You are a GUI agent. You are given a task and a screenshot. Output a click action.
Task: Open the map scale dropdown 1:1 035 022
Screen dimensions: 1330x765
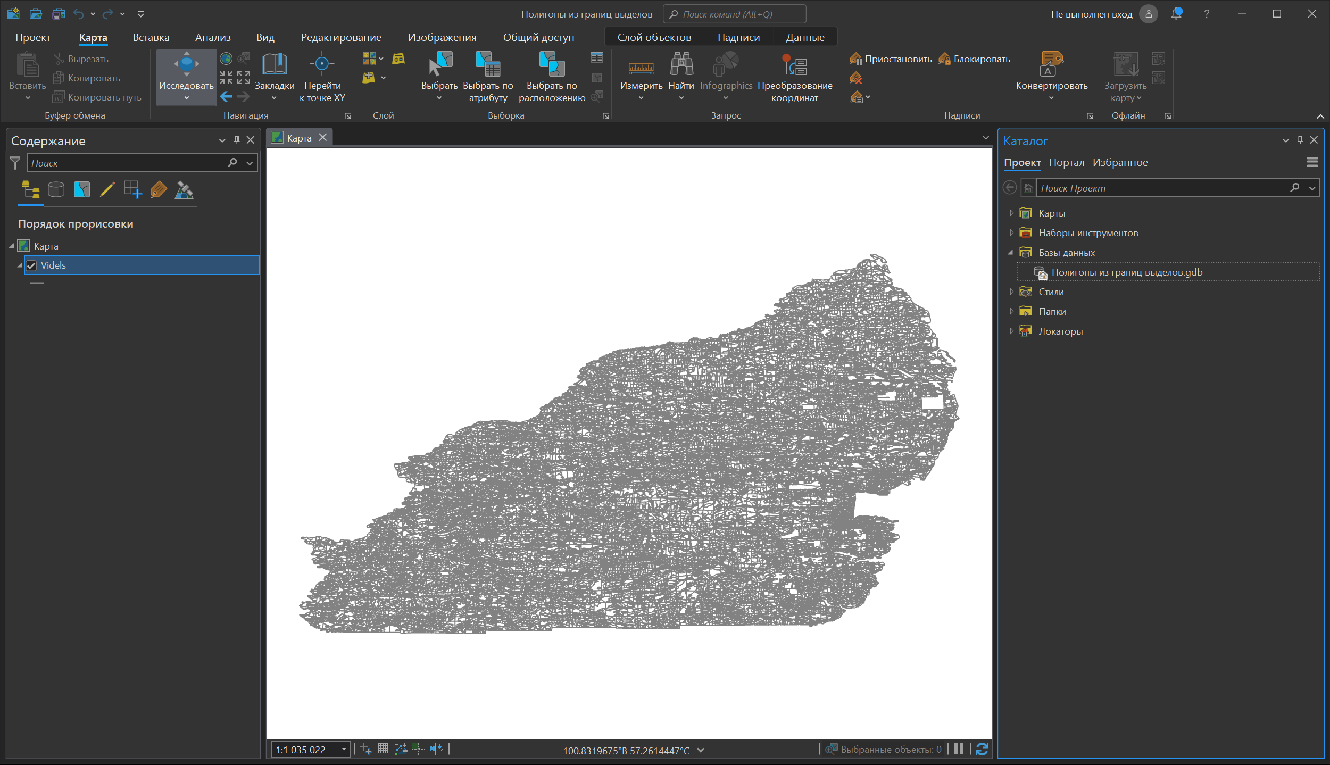344,750
